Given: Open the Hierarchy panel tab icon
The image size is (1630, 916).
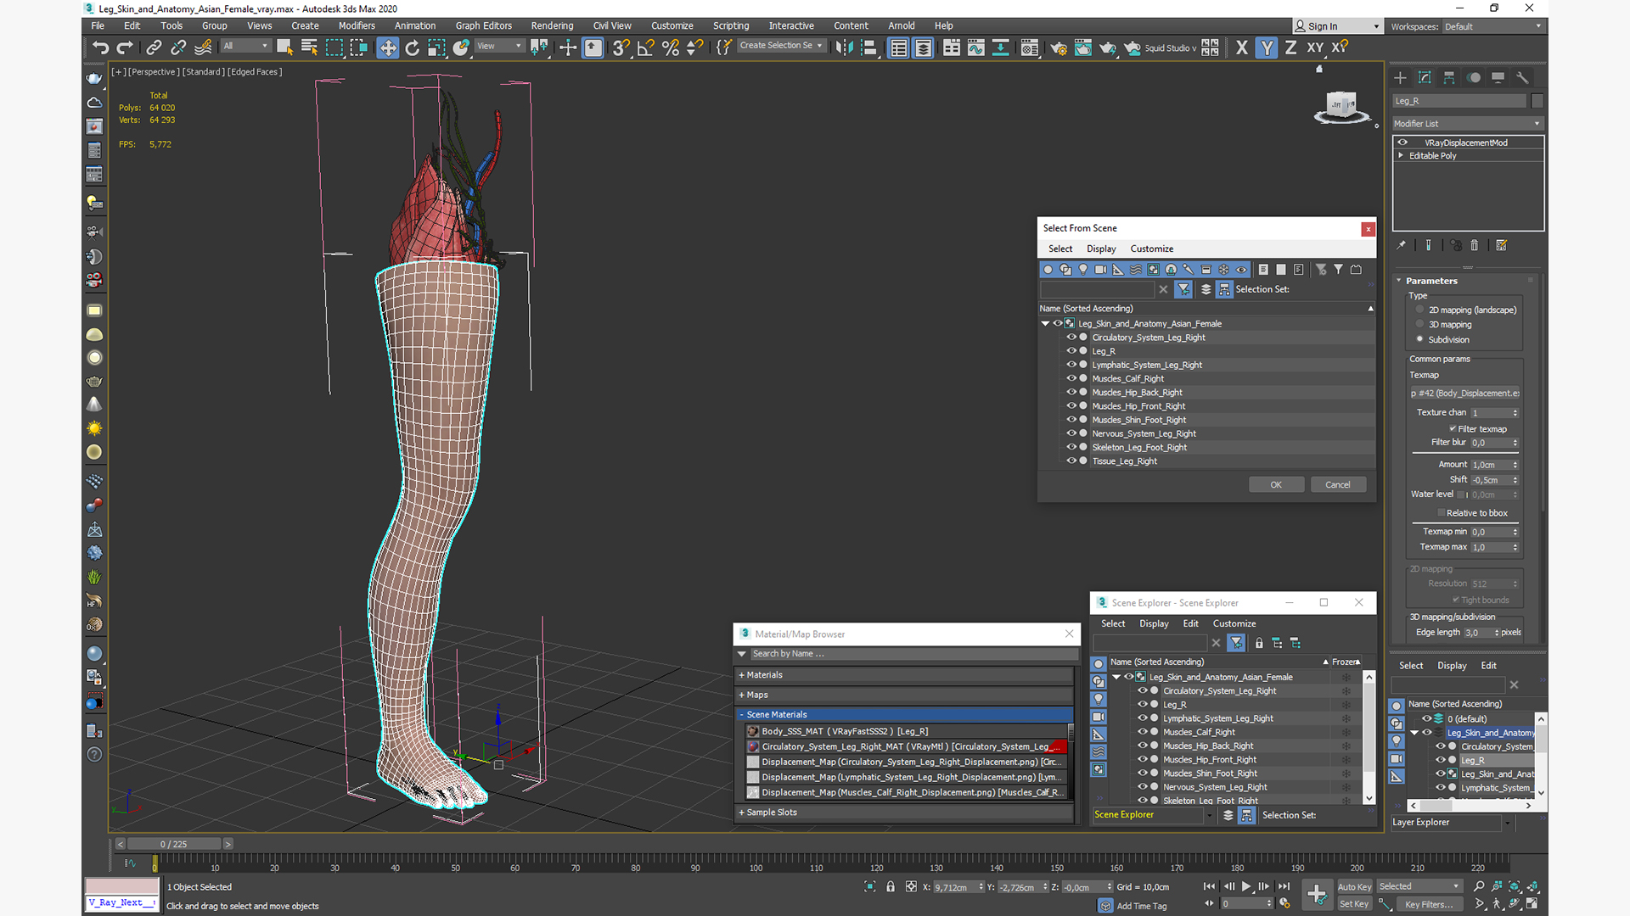Looking at the screenshot, I should click(1449, 77).
